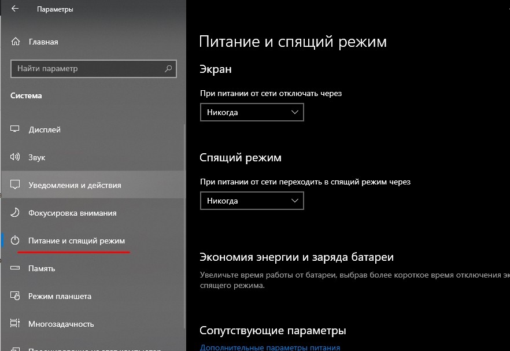
Task: Click the Display (Дисплей) monitor icon
Action: [x=16, y=130]
